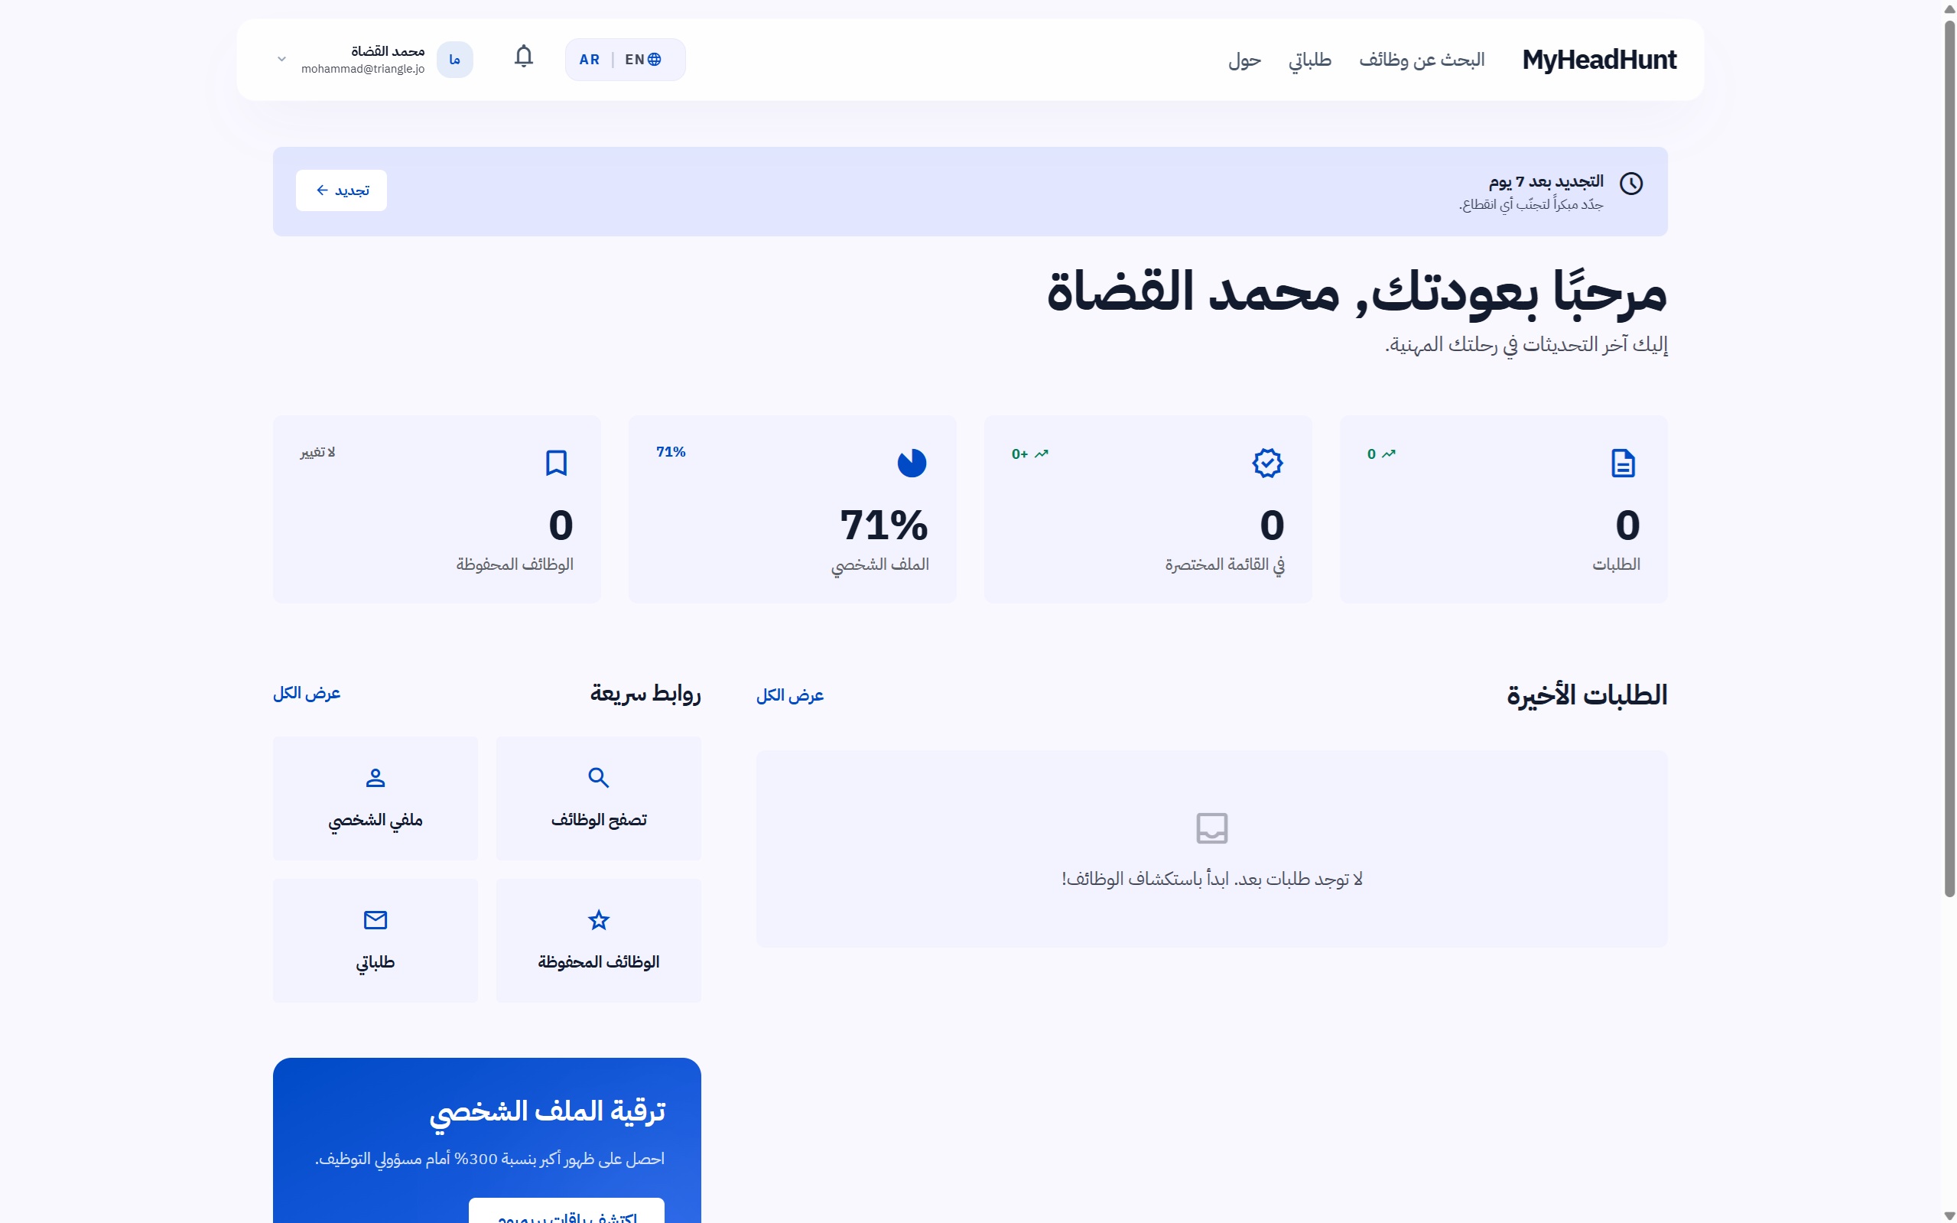Click عرض الكل beside recent applications
Screen dimensions: 1957x1223
789,695
